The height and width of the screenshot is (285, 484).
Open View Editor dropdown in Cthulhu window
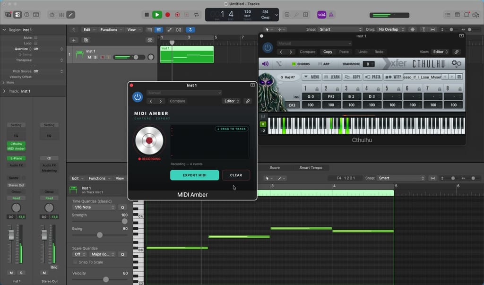click(441, 52)
